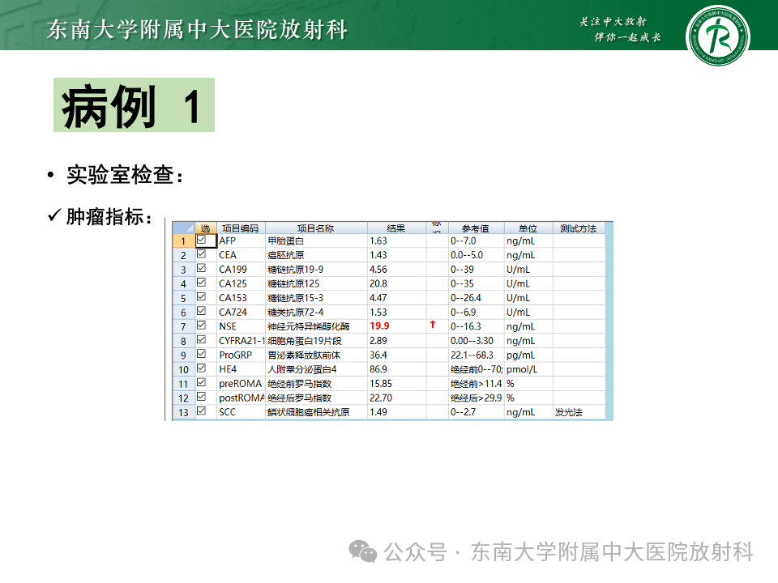Click the 病例 1 slide title
This screenshot has width=778, height=583.
pos(134,105)
